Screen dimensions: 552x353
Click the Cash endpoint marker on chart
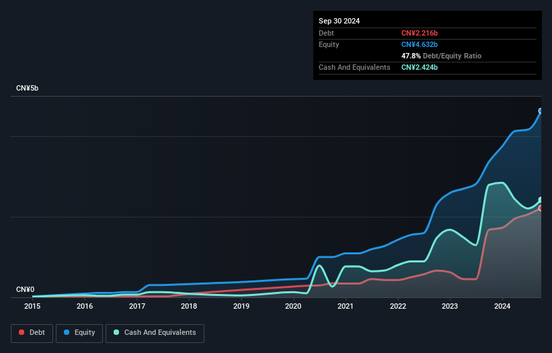[541, 200]
